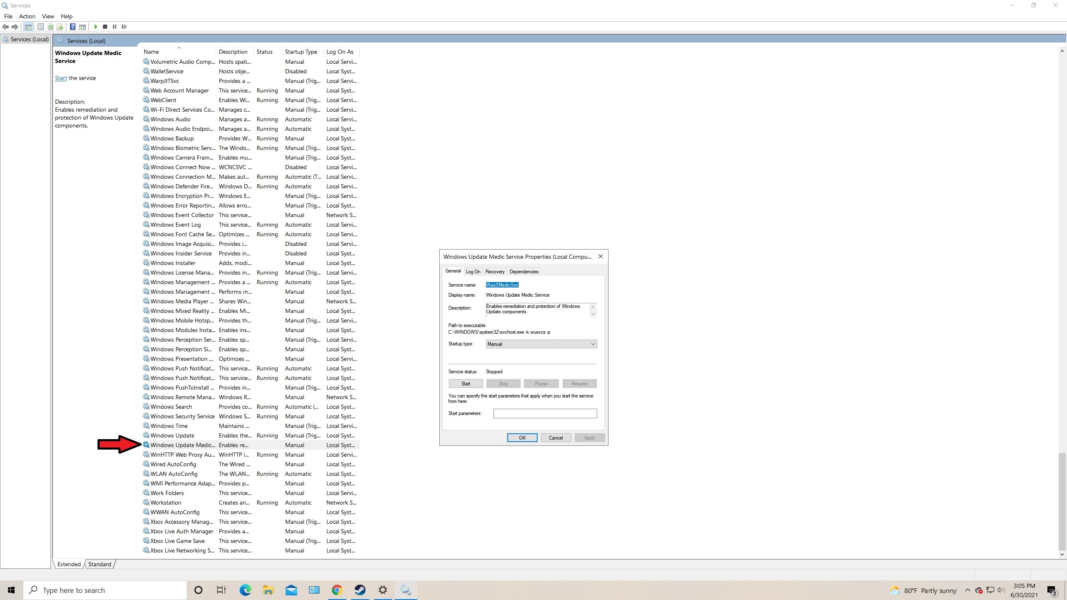Click Start button in properties dialog
Screen dimensions: 1067x600
(x=466, y=383)
